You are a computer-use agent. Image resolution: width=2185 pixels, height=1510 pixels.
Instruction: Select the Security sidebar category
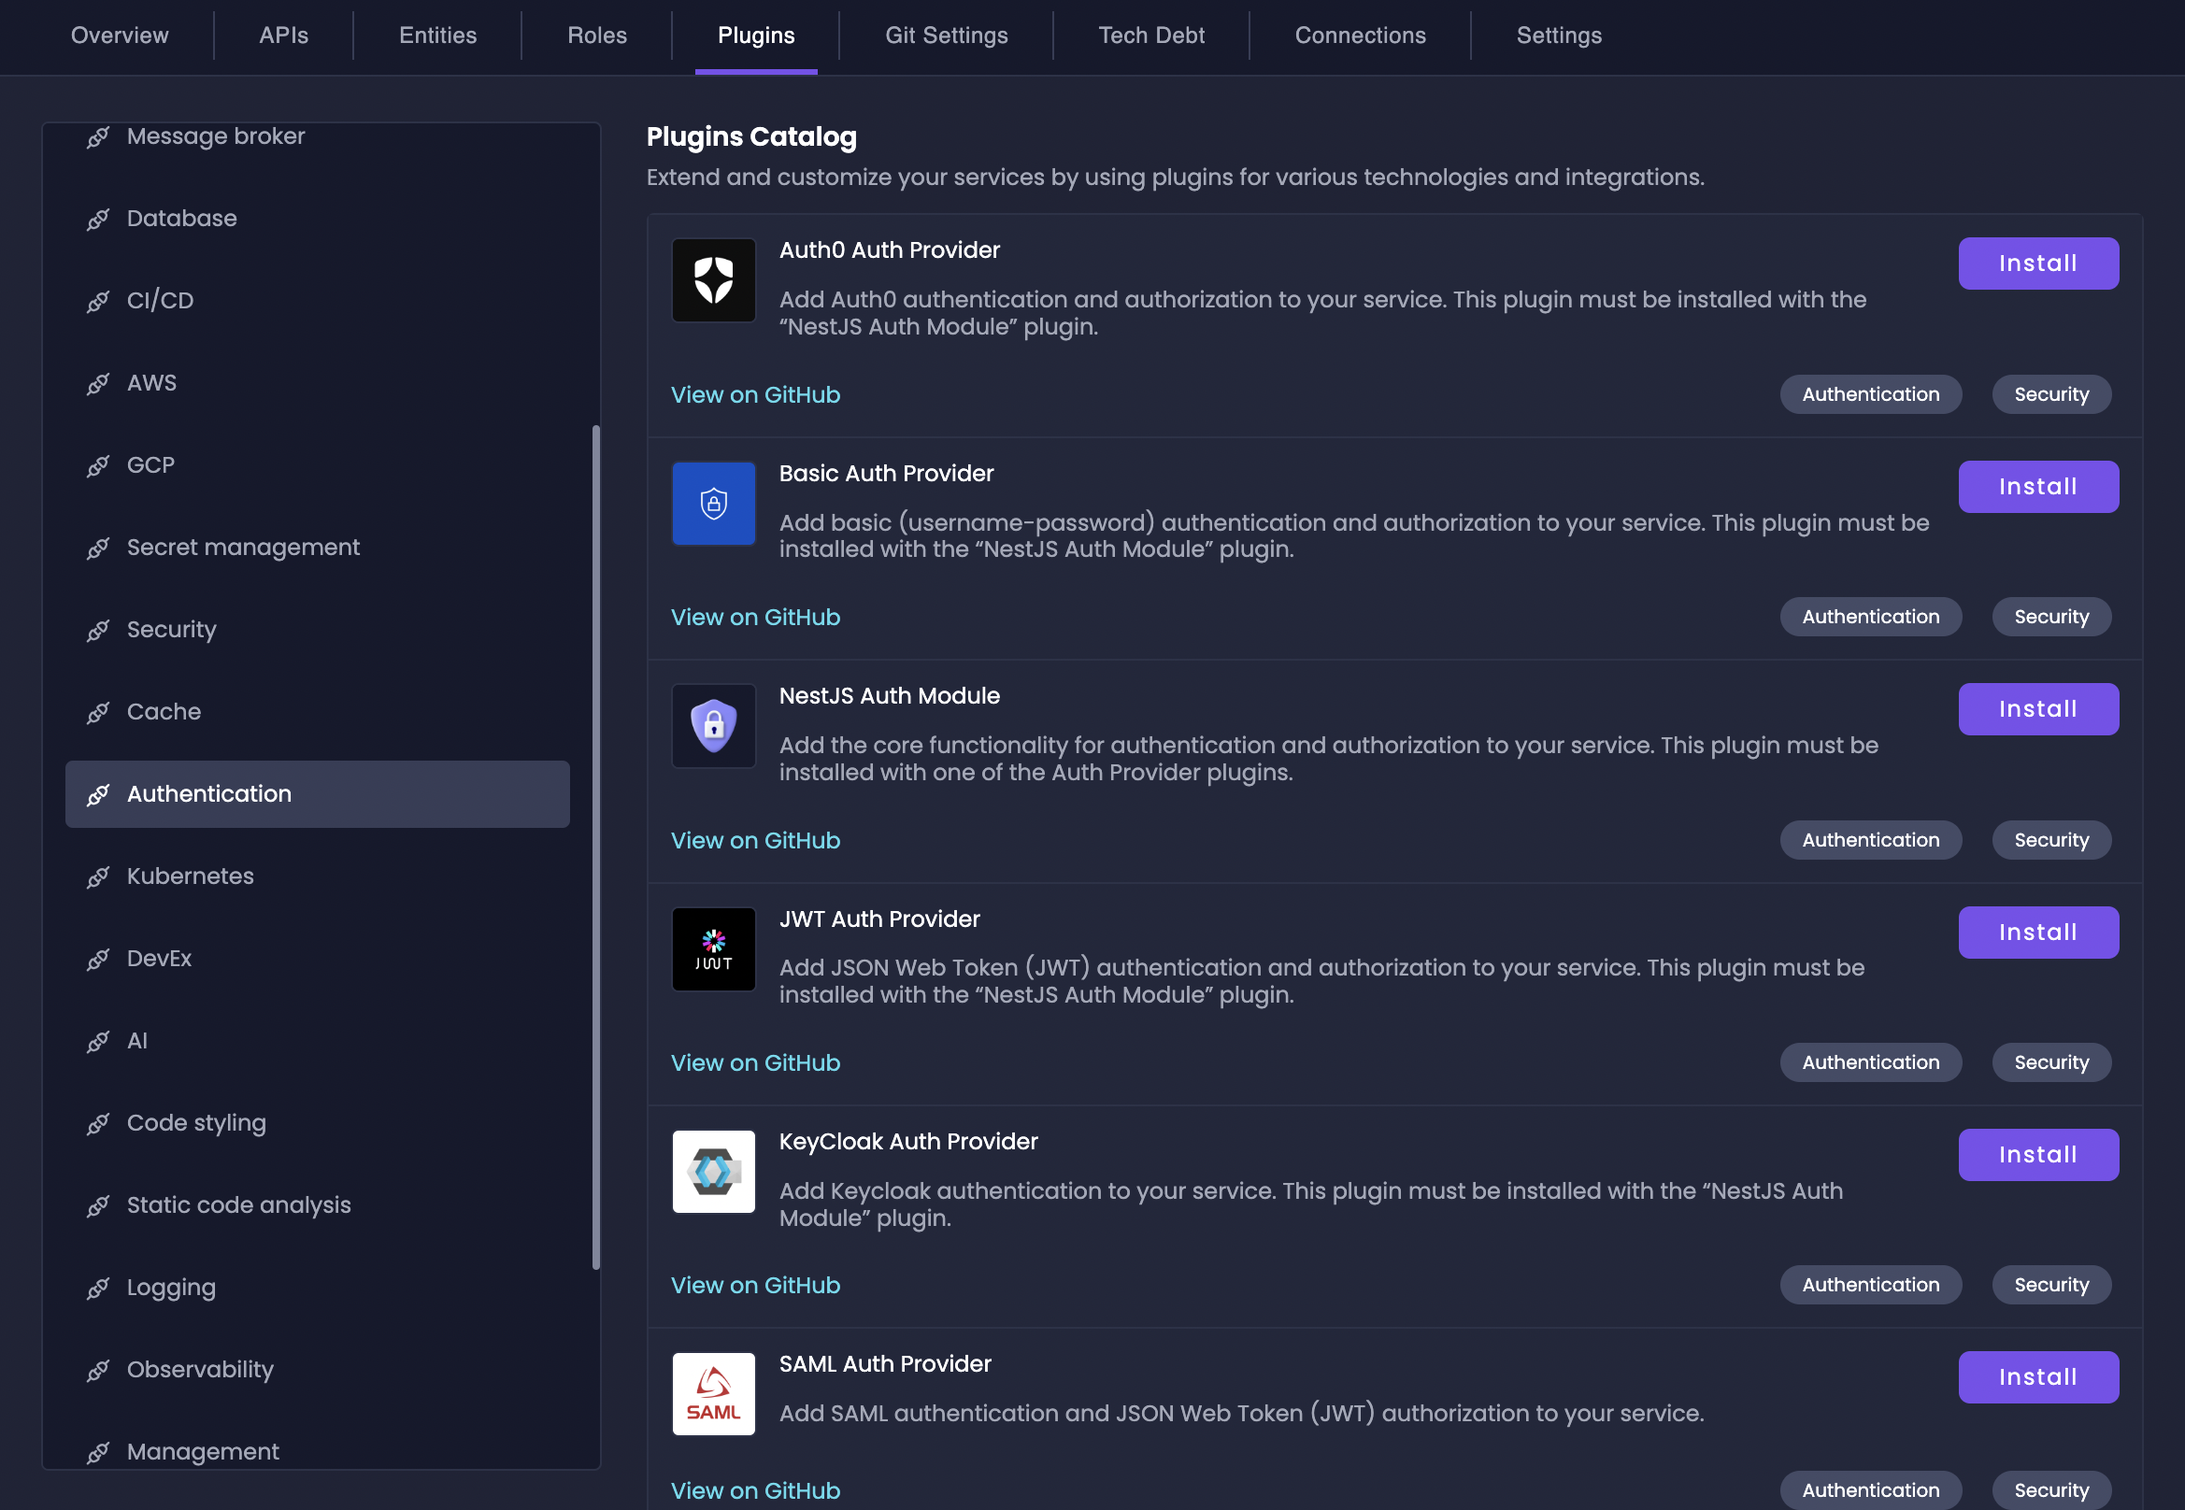[x=171, y=630]
